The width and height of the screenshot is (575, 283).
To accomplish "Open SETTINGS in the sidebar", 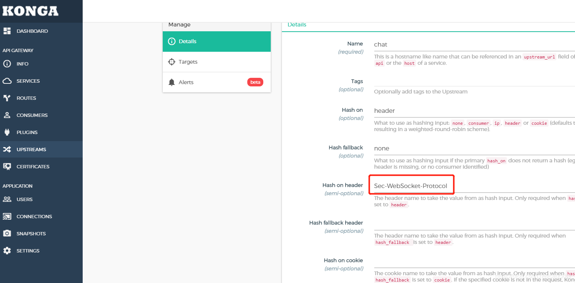I will tap(41, 251).
